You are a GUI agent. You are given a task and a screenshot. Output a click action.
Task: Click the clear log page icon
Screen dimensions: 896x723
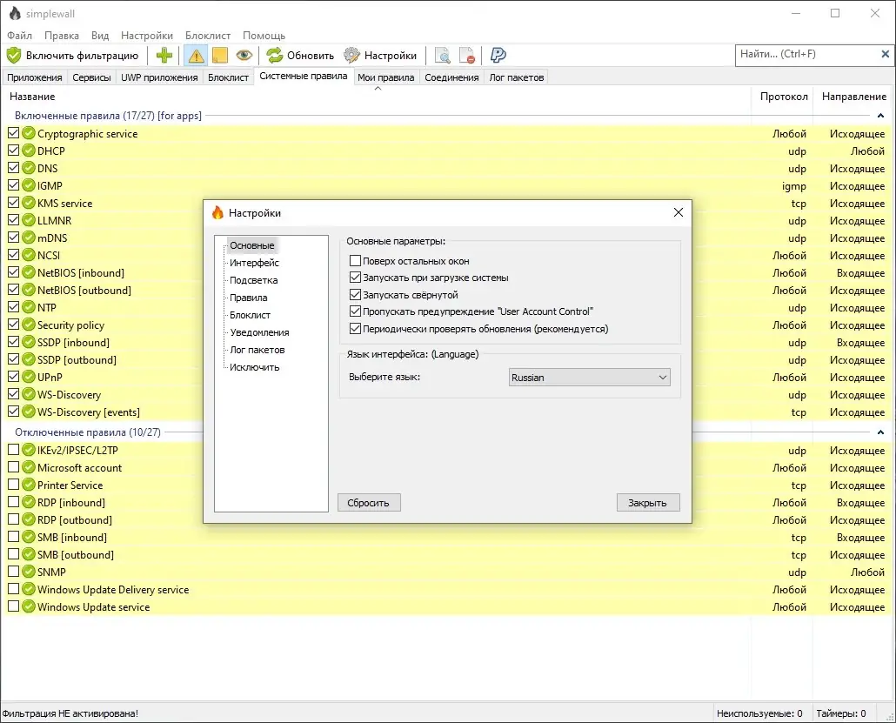[x=467, y=56]
